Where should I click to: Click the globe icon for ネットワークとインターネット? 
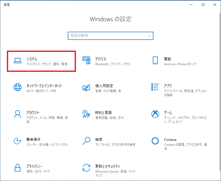click(x=18, y=87)
